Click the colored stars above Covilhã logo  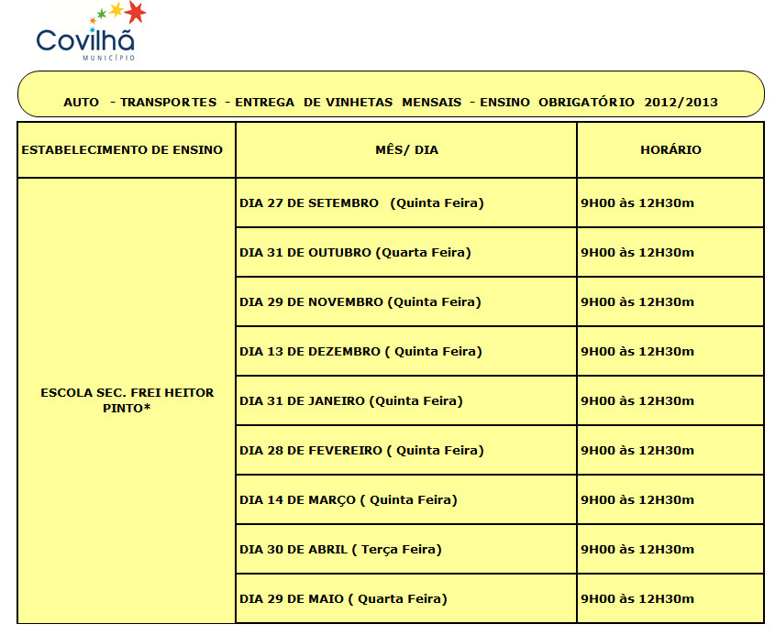tap(119, 13)
